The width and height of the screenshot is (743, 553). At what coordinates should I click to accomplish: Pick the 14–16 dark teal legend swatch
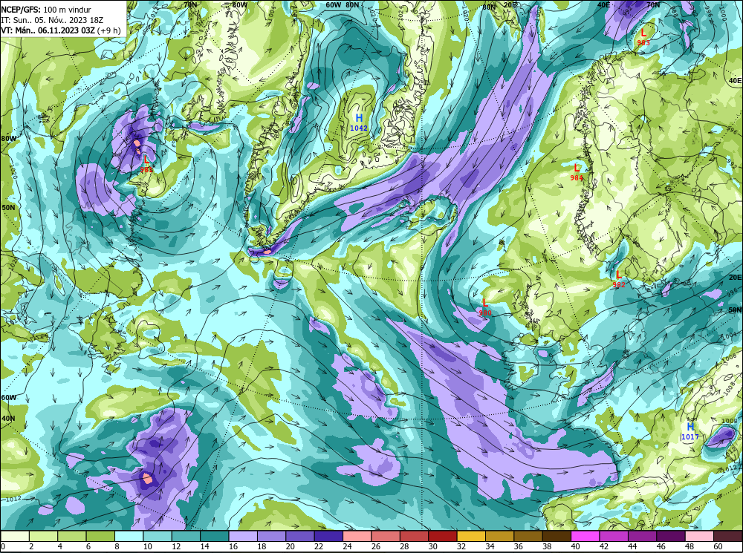coord(214,536)
